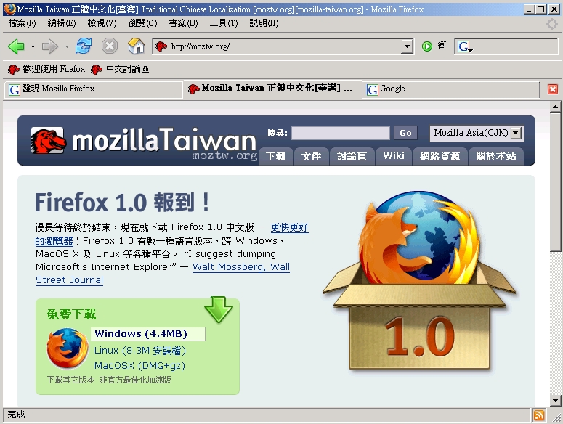Open the 瀏覽(G) menu

(142, 23)
